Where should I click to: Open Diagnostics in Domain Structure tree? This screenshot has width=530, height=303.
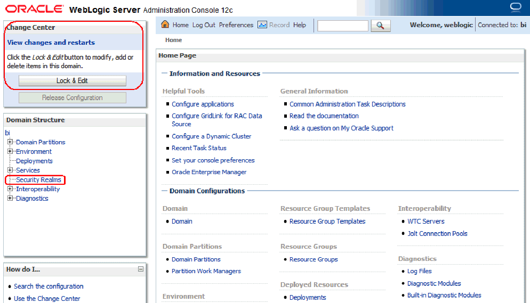click(32, 199)
